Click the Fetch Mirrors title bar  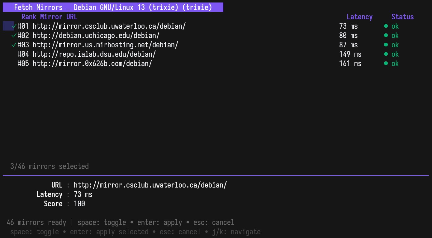[x=113, y=7]
